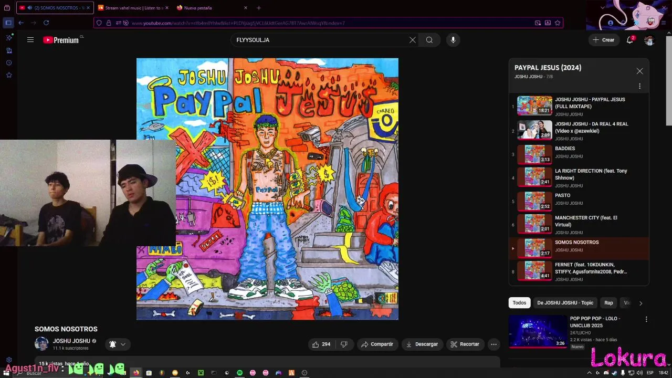Show hidden system tray icons
This screenshot has width=672, height=378.
[x=589, y=373]
